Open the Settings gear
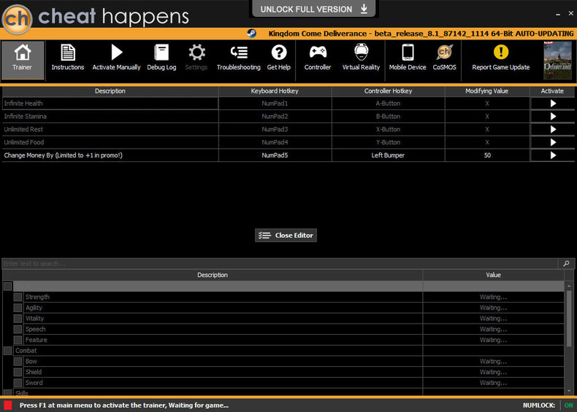This screenshot has height=412, width=577. (196, 57)
